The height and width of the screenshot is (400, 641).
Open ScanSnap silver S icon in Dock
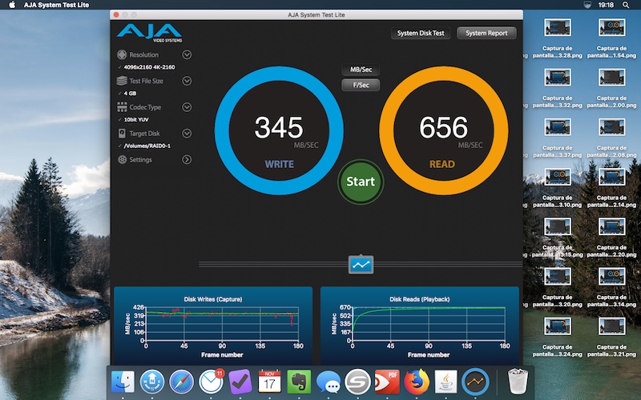357,382
